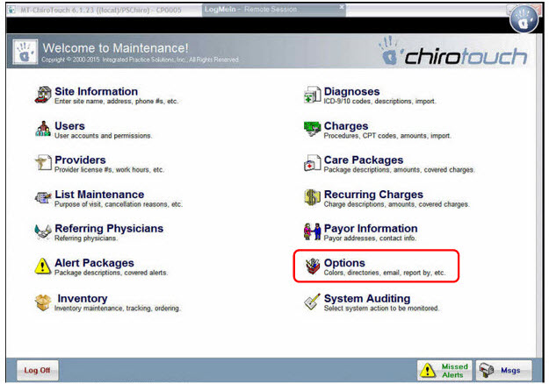Select the List Maintenance icon
549x384 pixels.
[43, 197]
